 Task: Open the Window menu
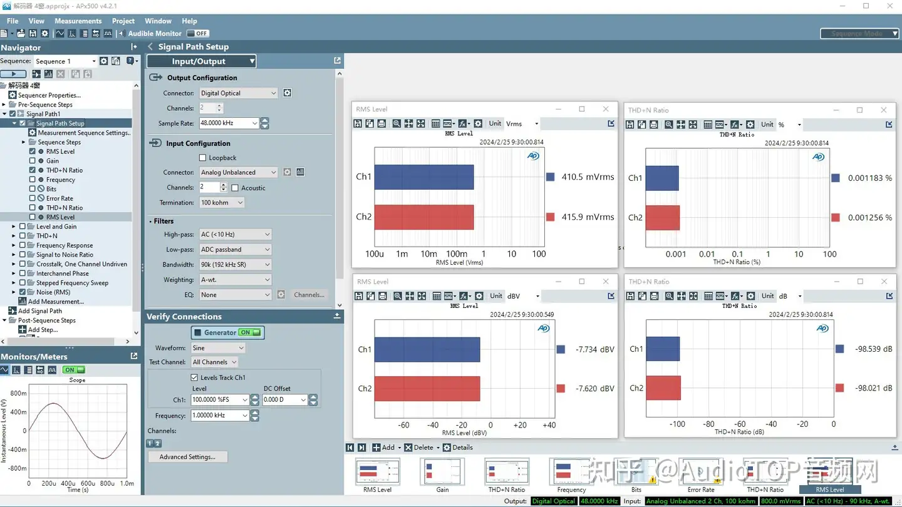coord(158,21)
